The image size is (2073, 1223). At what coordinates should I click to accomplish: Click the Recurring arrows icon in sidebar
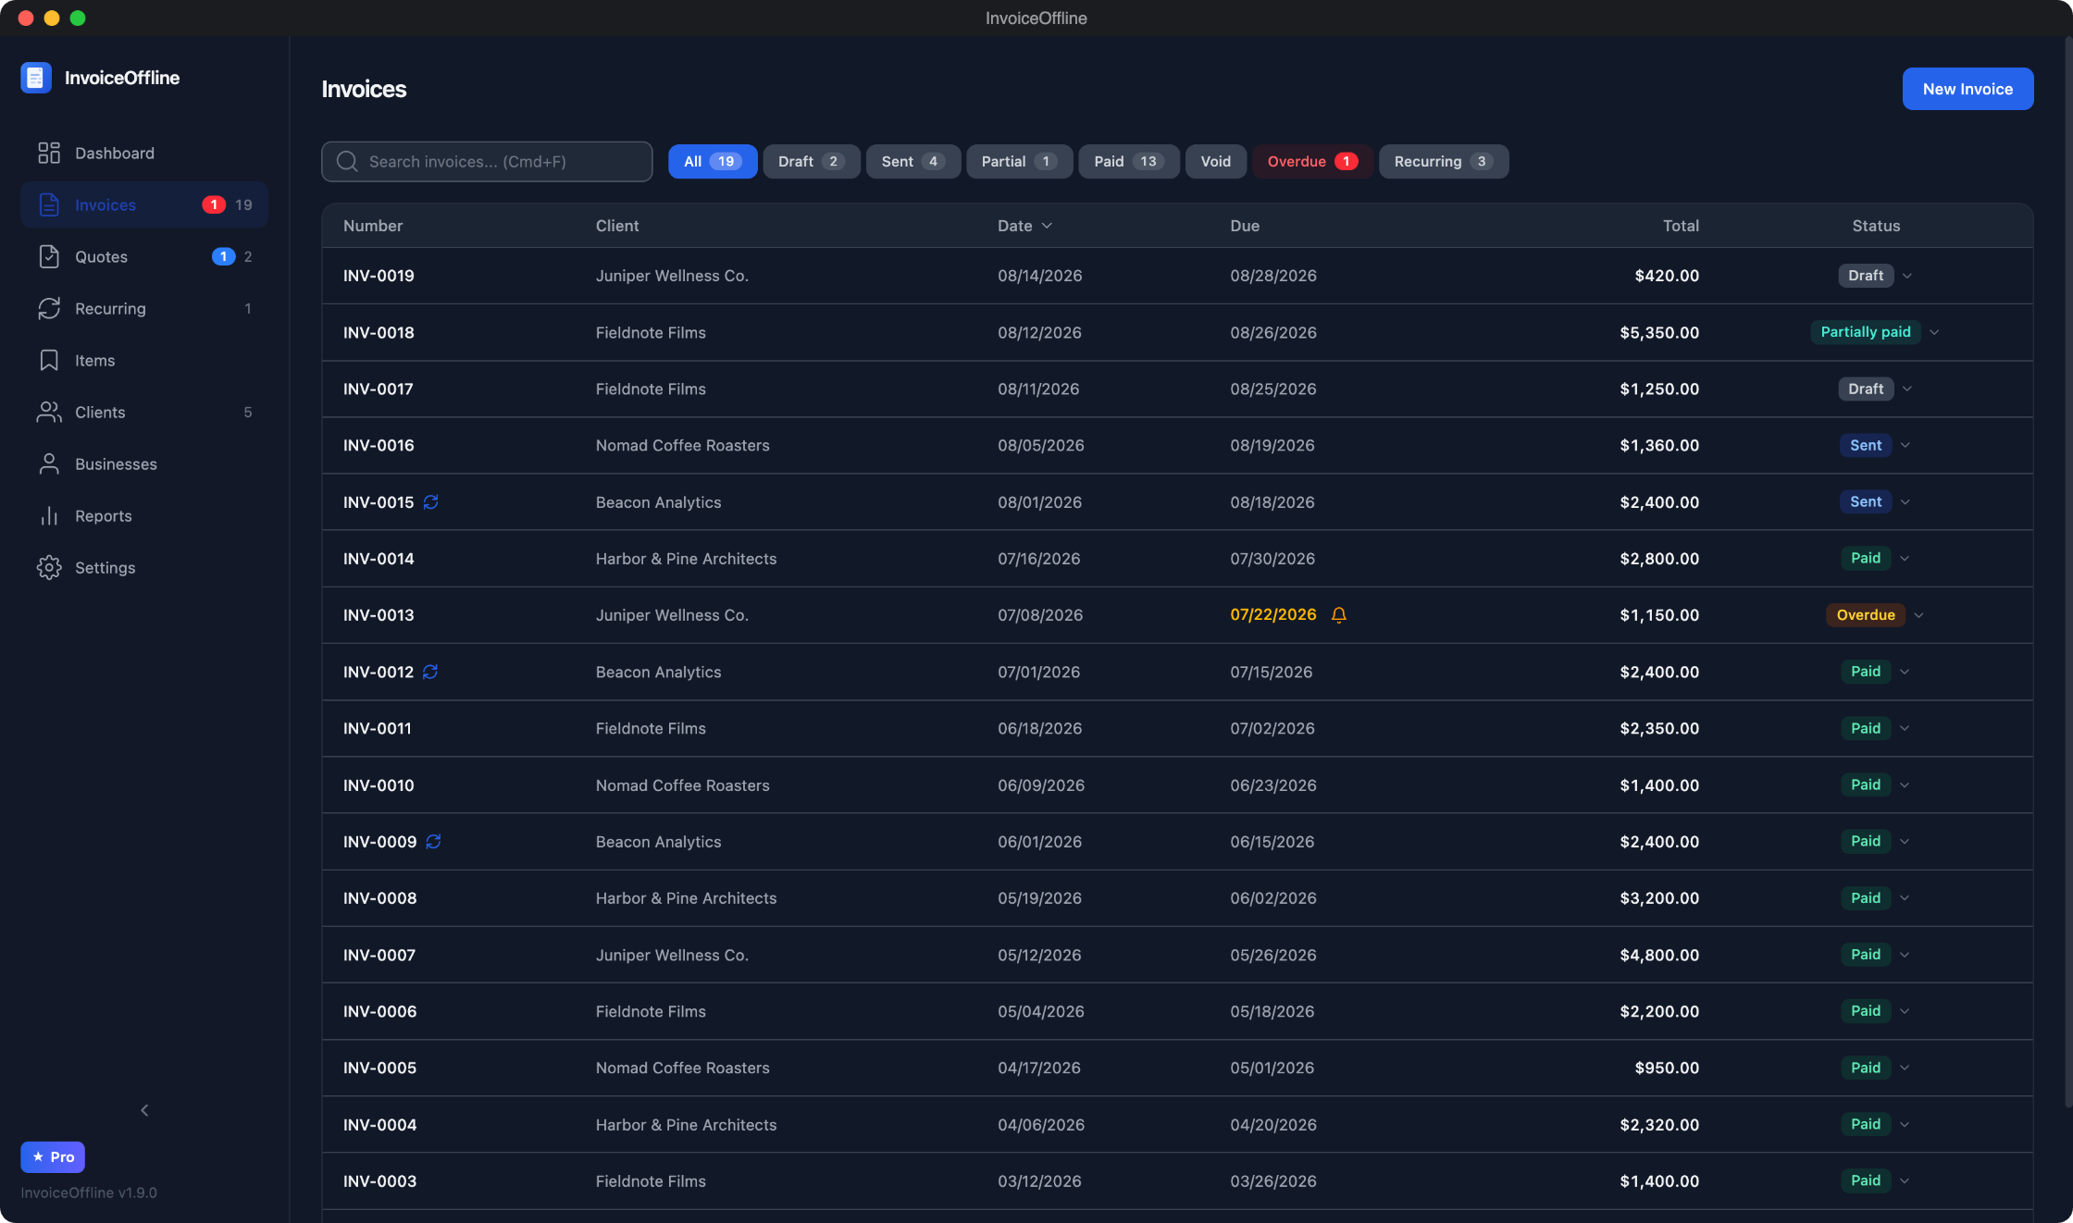click(49, 308)
